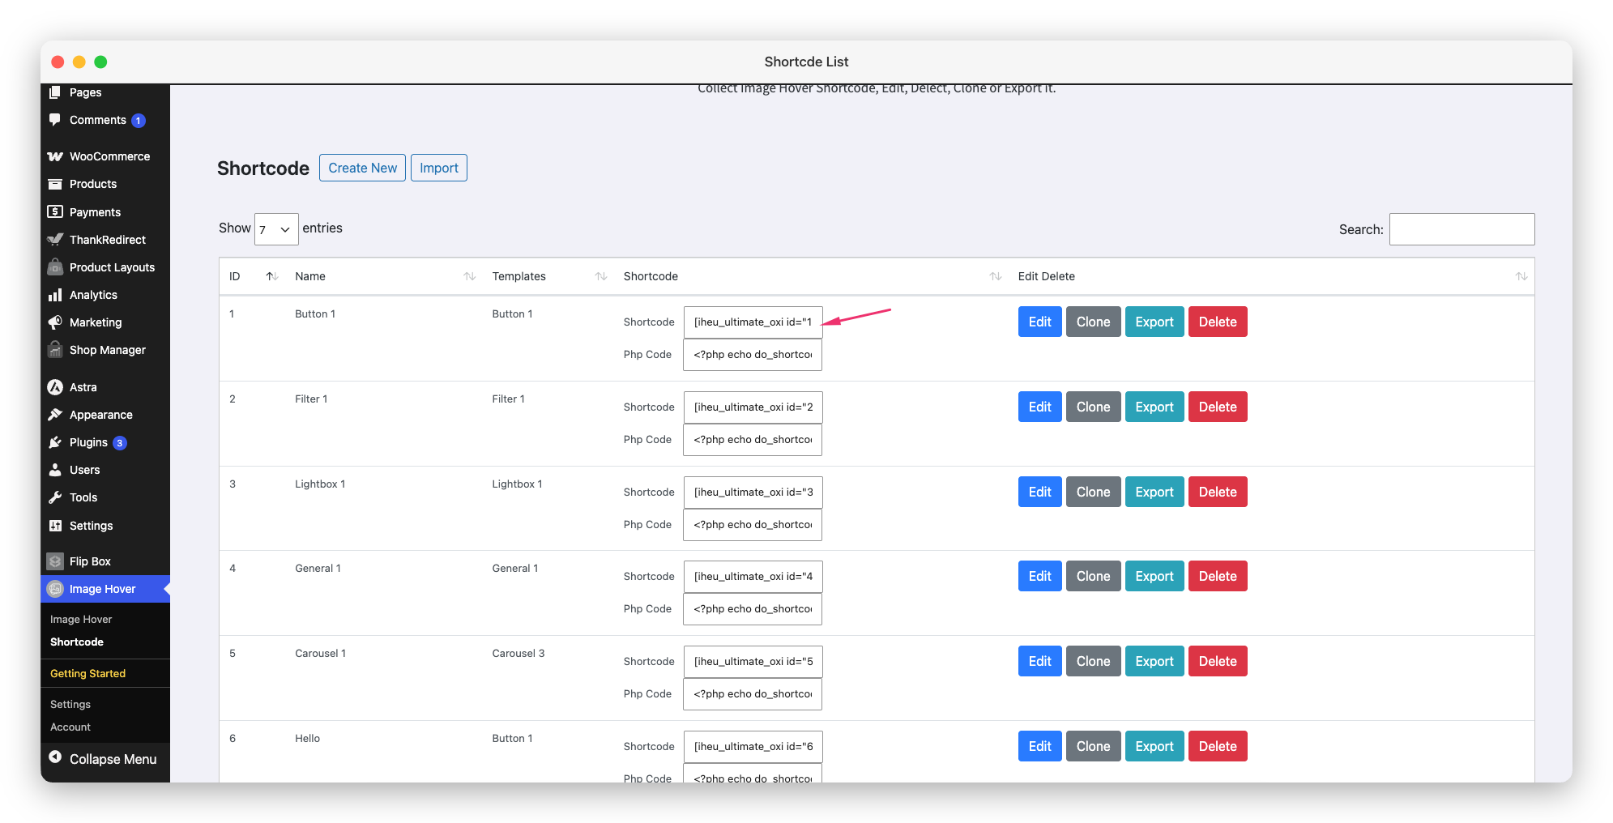1613x823 pixels.
Task: Clone the Lightbox 1 shortcode
Action: pos(1094,492)
